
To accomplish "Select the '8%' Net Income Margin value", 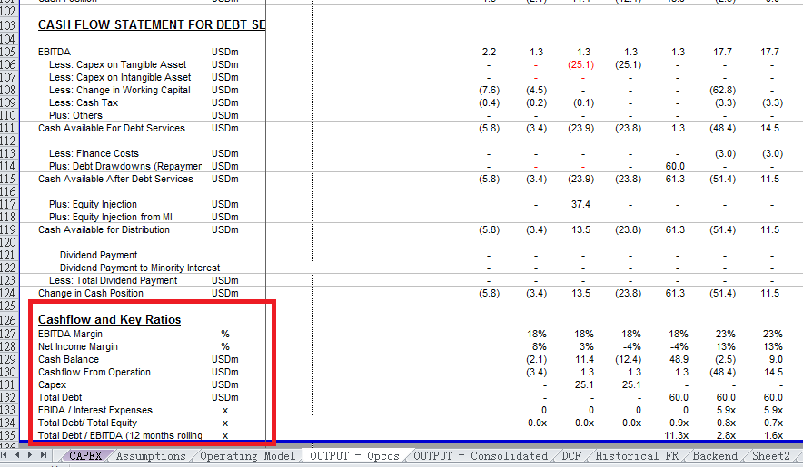I will tap(540, 346).
